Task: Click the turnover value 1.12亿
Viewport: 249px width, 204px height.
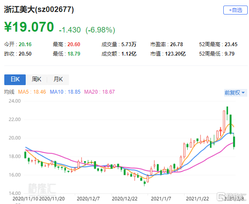Action: [x=129, y=54]
